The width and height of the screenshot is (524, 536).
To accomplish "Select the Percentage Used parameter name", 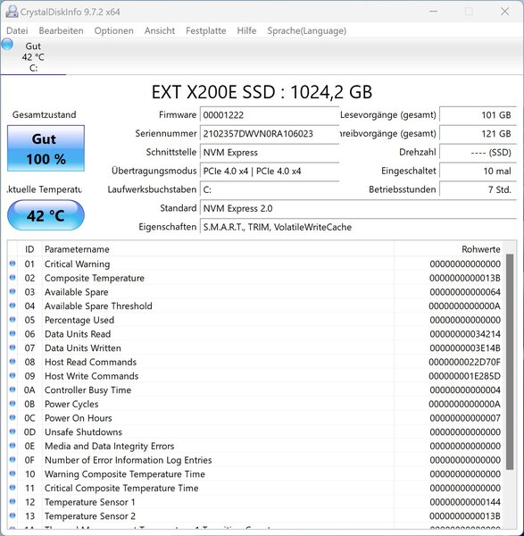I will point(79,320).
